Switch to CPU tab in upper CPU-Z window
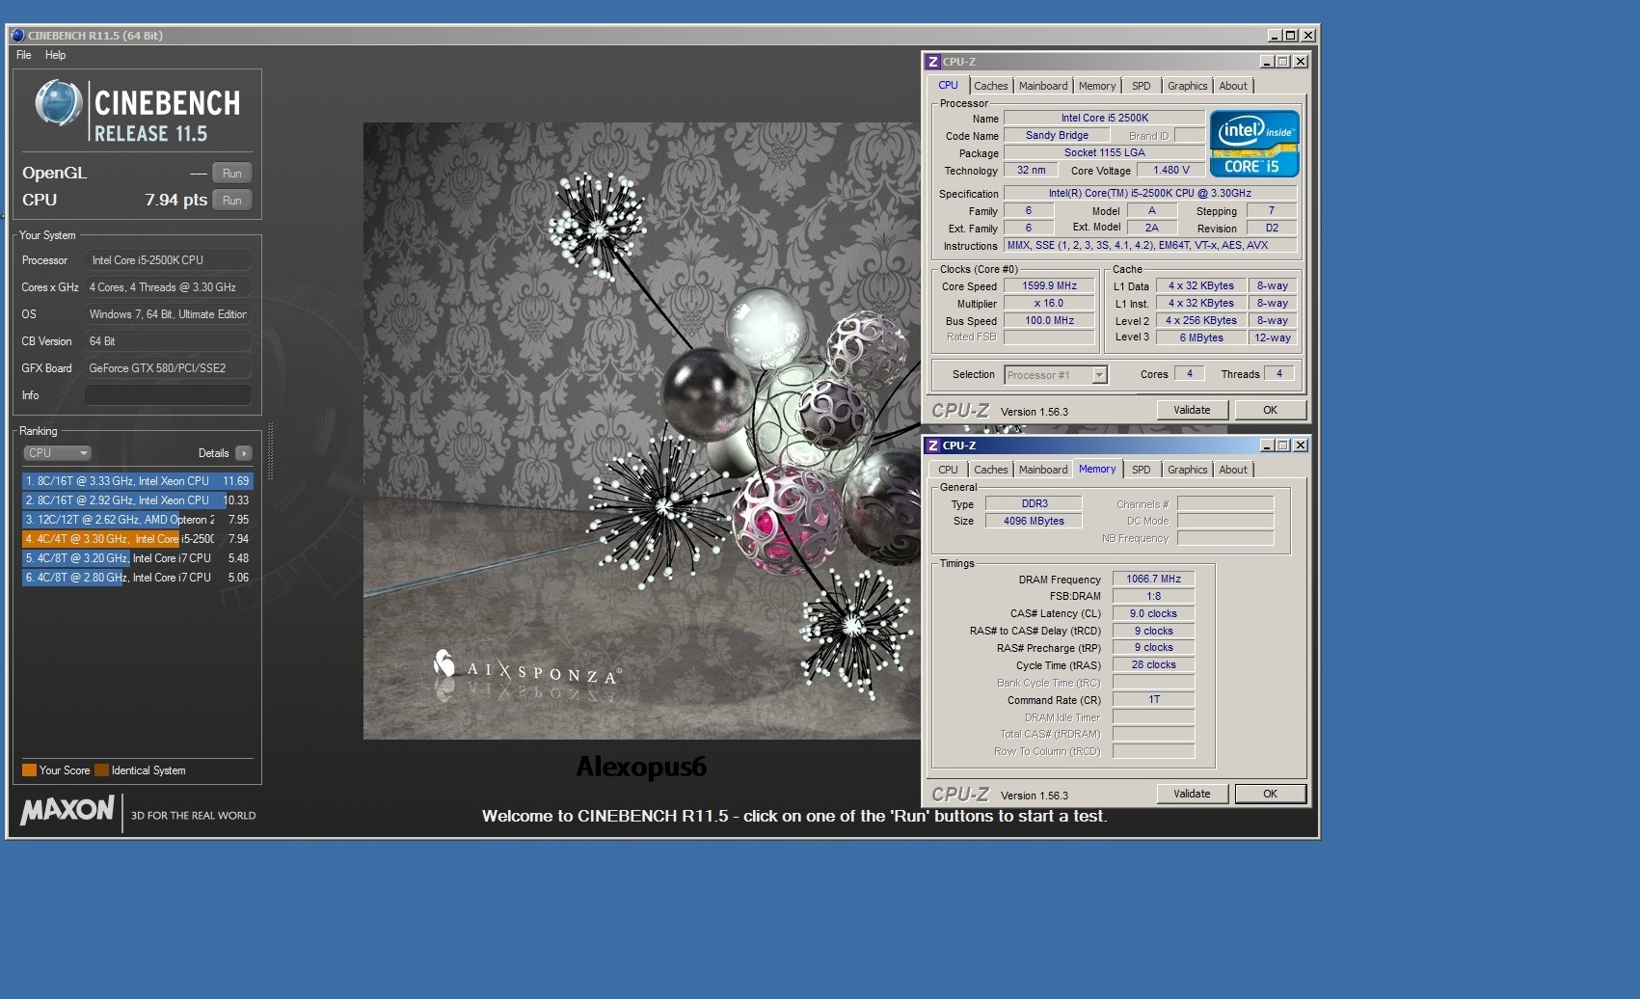Screen dimensions: 1640x999 pos(949,86)
